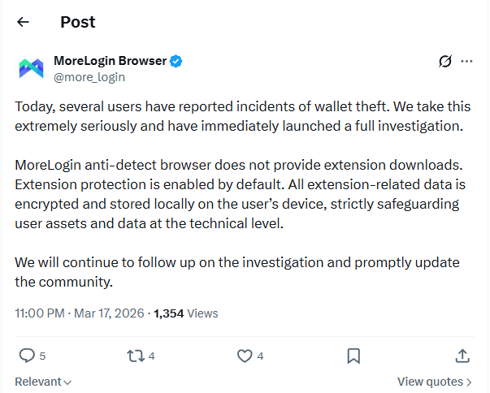Open the three-dot more options menu
Image resolution: width=490 pixels, height=393 pixels.
tap(466, 62)
